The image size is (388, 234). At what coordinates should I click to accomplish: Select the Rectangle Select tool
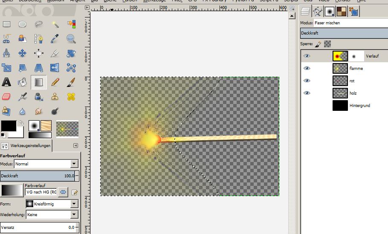(6, 24)
